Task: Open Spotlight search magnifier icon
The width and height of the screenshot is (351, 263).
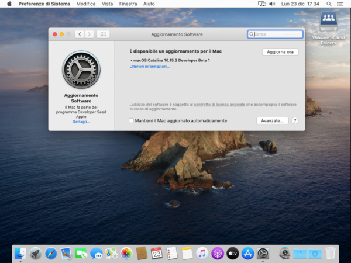Action: [x=329, y=4]
